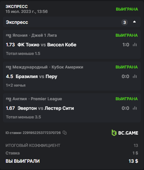Click the Англия country breadcrumb
Image resolution: width=144 pixels, height=170 pixels.
(x=20, y=99)
